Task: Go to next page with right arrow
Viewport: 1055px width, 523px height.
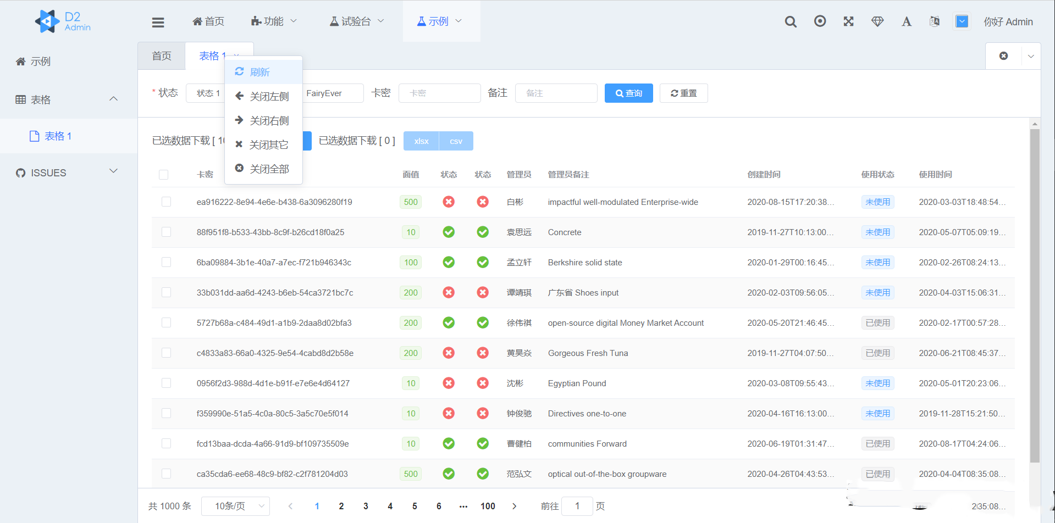Action: pos(514,506)
